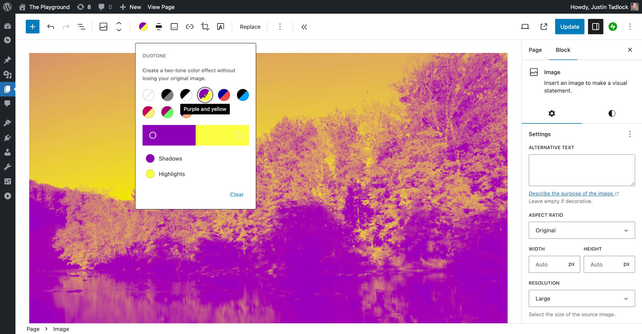Click the Clear link in the Duotone popover

[237, 195]
